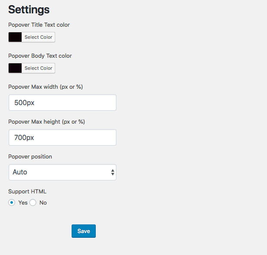Click the Popover Title Text color swatch
Image resolution: width=267 pixels, height=255 pixels.
coord(15,37)
